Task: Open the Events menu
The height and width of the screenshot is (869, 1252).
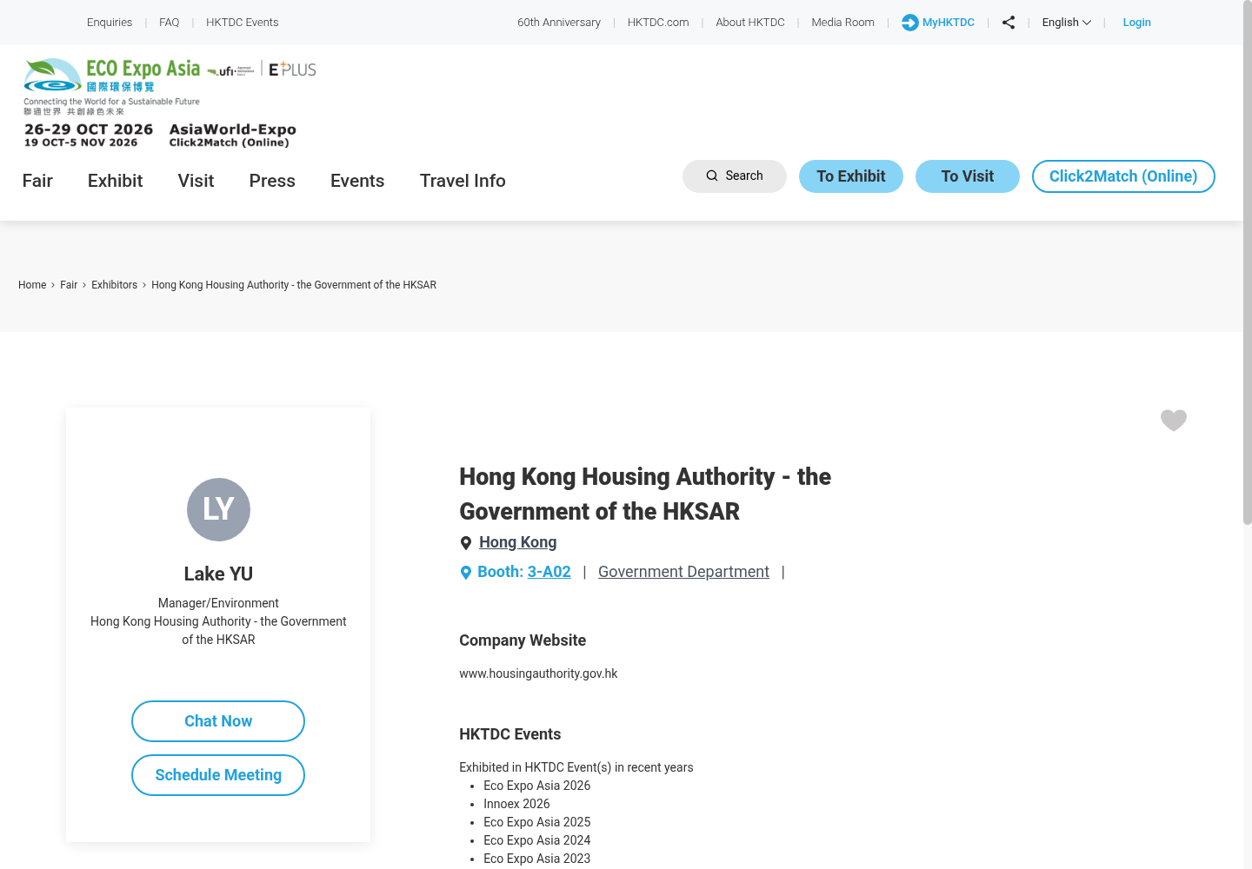Action: tap(357, 181)
